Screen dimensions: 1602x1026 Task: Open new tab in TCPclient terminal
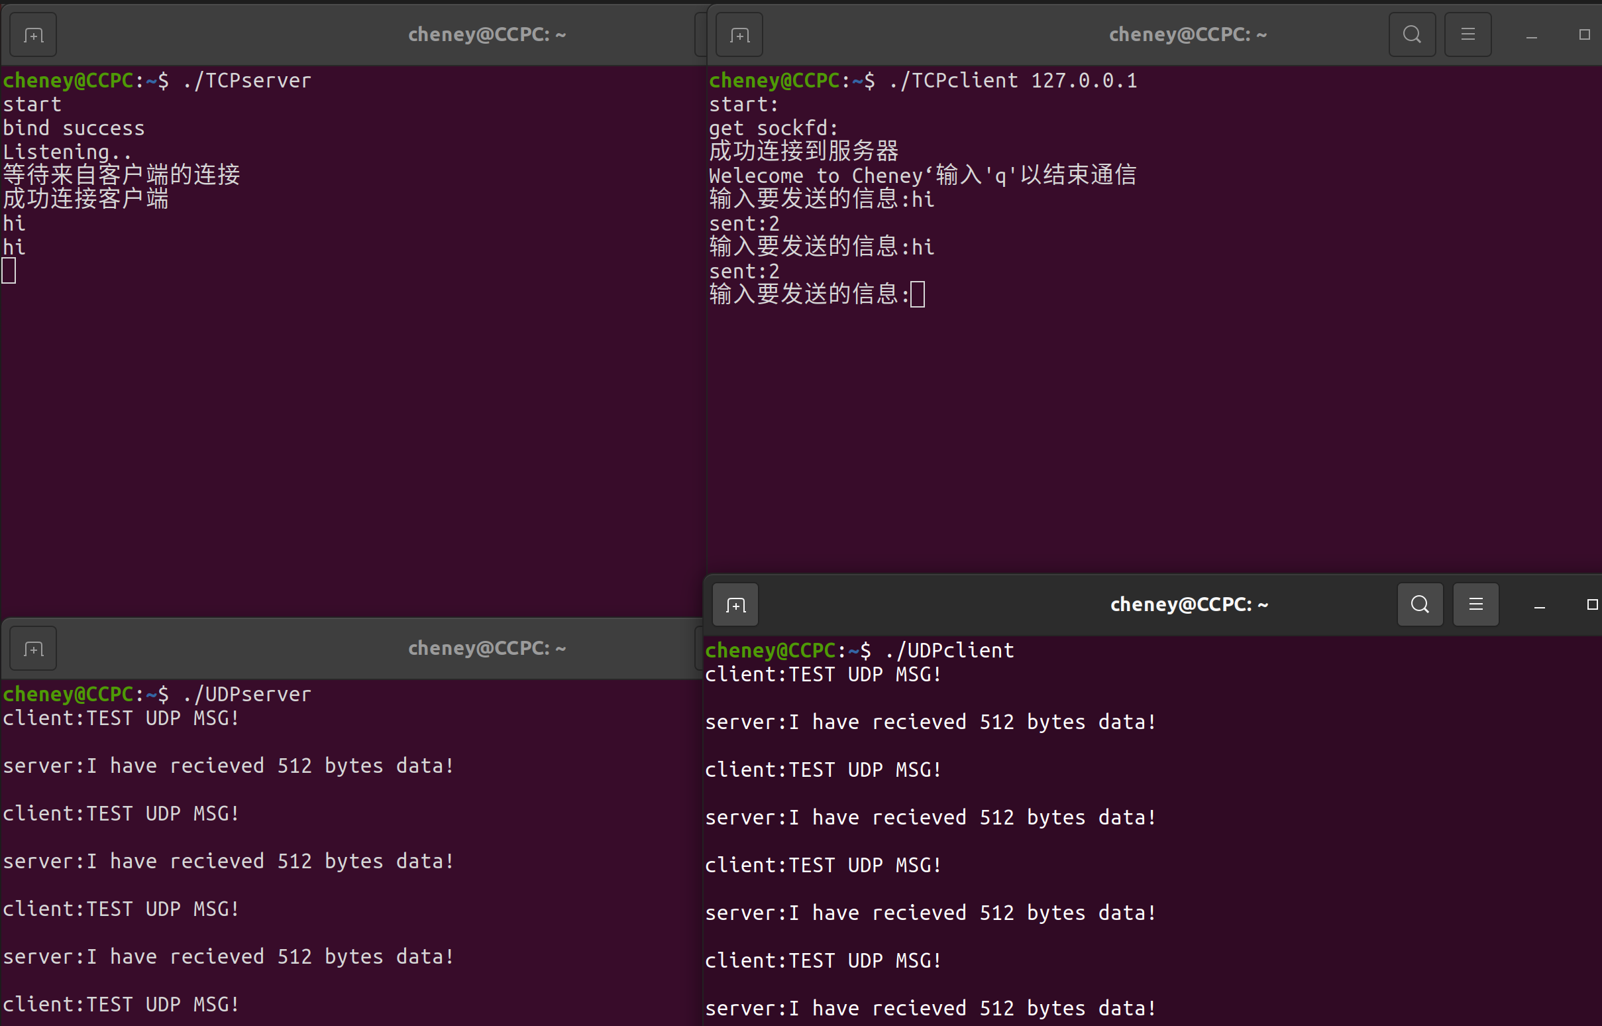click(739, 34)
